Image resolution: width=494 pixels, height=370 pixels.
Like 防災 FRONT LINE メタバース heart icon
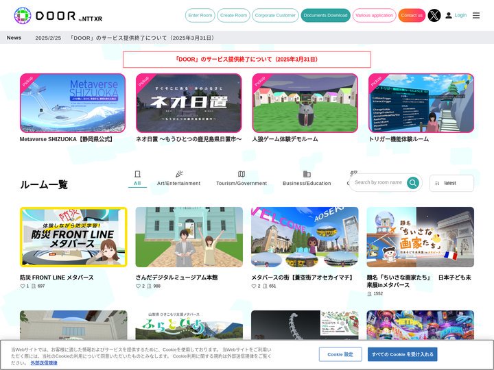coord(23,286)
